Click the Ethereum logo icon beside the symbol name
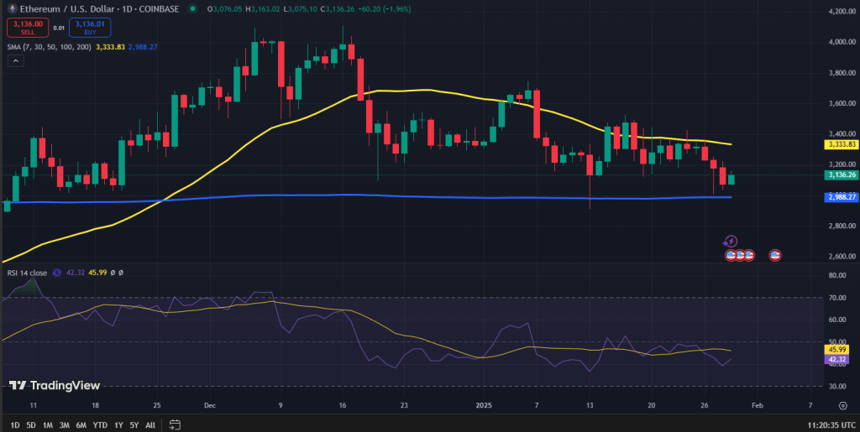 click(10, 8)
